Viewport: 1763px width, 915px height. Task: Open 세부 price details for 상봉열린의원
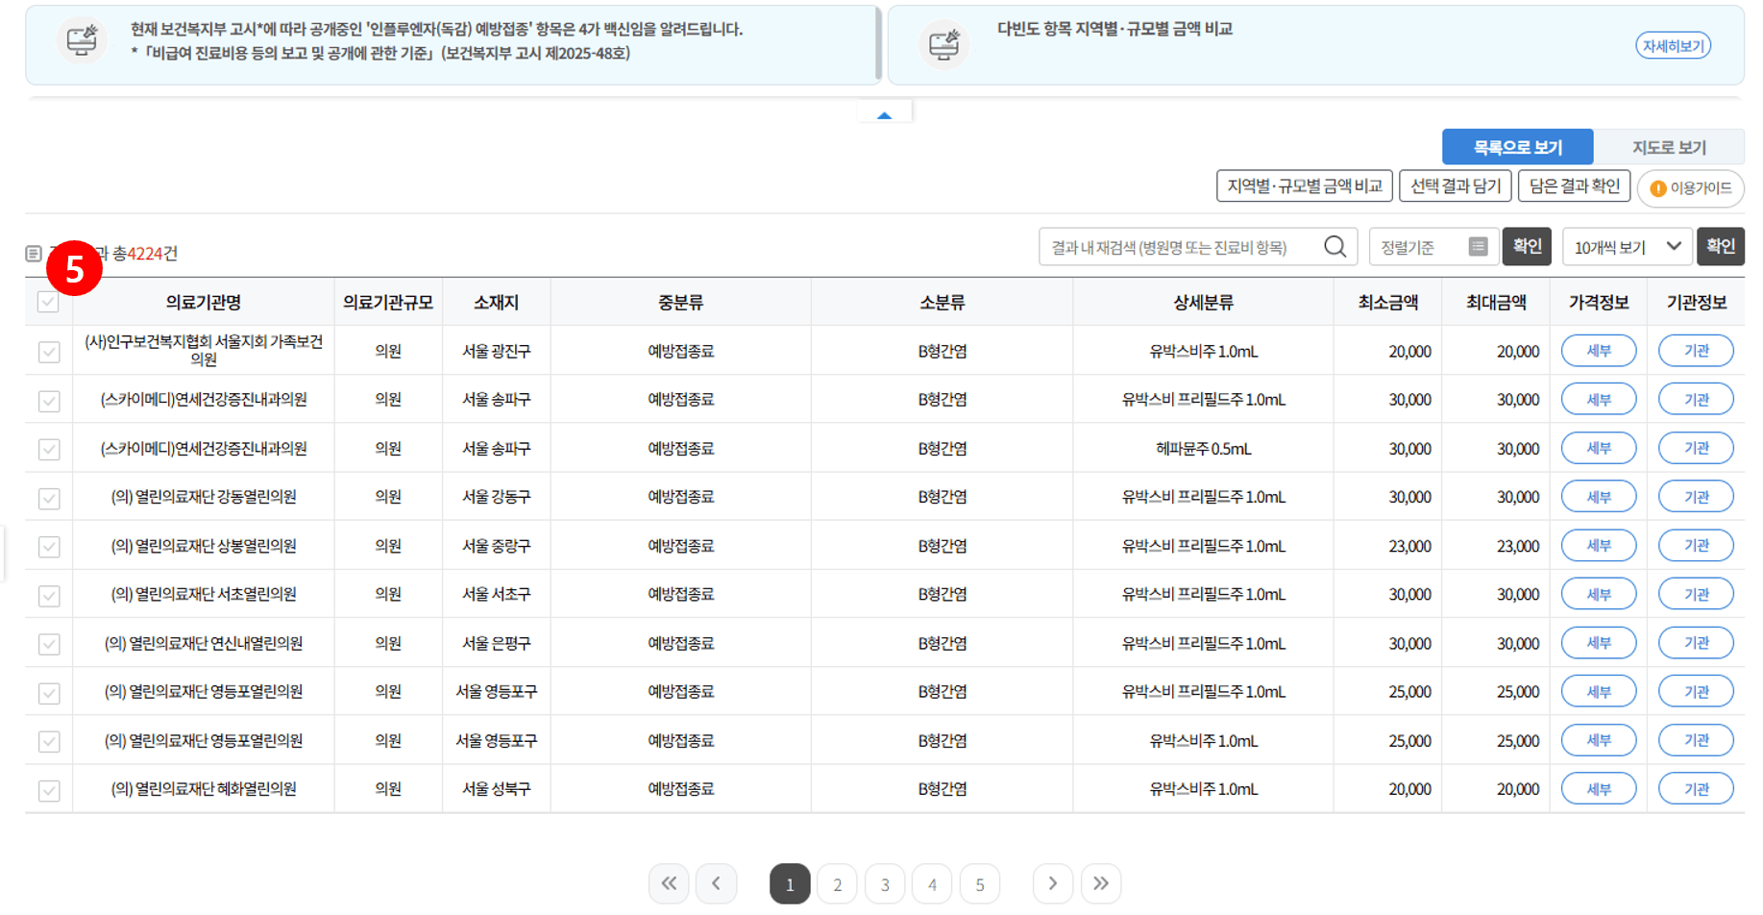pyautogui.click(x=1598, y=545)
